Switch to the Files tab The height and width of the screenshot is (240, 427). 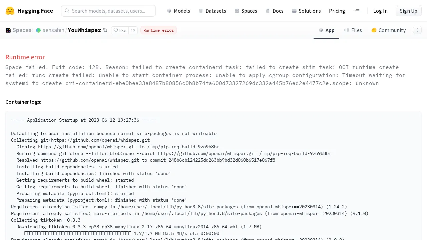pos(353,30)
